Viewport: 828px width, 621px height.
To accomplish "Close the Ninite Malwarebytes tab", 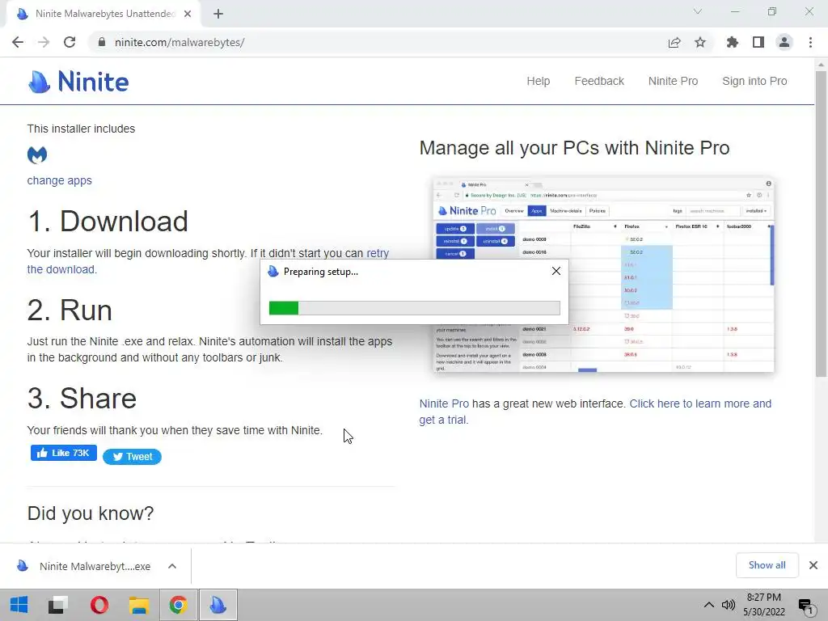I will tap(188, 14).
